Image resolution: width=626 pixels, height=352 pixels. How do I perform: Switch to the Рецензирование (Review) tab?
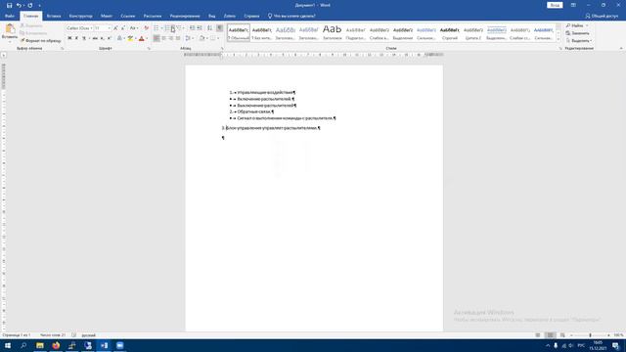(185, 16)
